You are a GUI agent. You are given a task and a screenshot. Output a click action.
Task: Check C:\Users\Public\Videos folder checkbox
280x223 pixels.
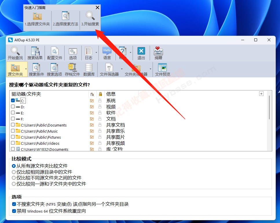[13, 143]
